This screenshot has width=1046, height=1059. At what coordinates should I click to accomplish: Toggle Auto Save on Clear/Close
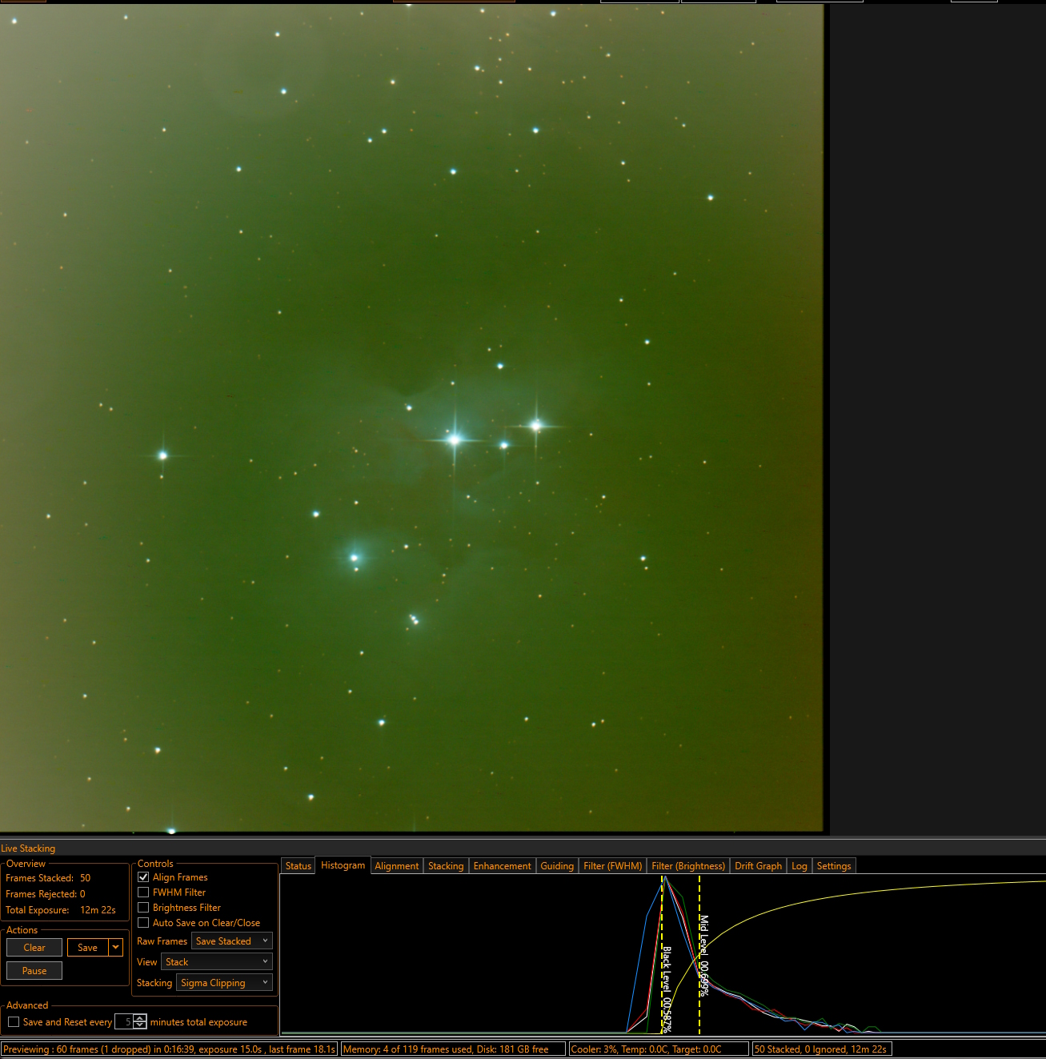tap(143, 923)
